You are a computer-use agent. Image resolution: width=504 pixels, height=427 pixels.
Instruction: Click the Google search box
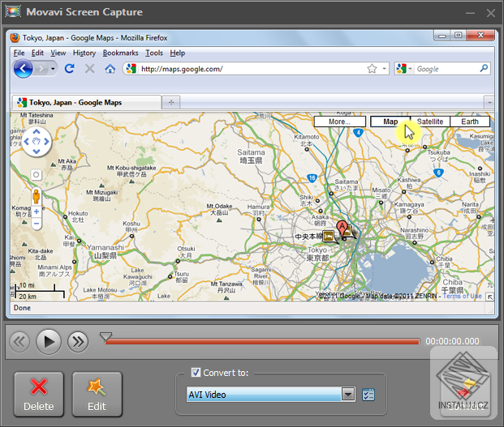[446, 69]
